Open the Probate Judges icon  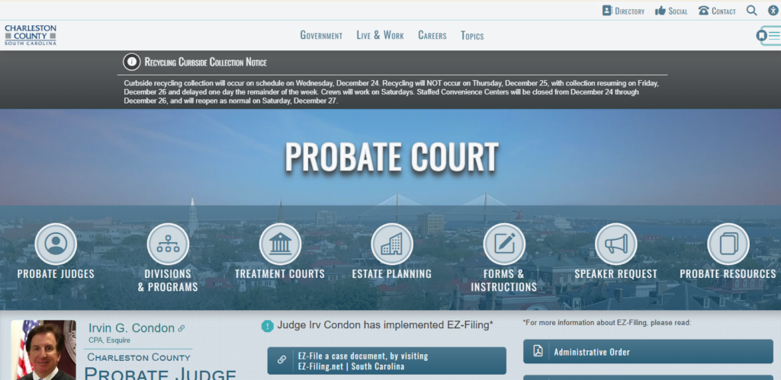click(x=56, y=244)
